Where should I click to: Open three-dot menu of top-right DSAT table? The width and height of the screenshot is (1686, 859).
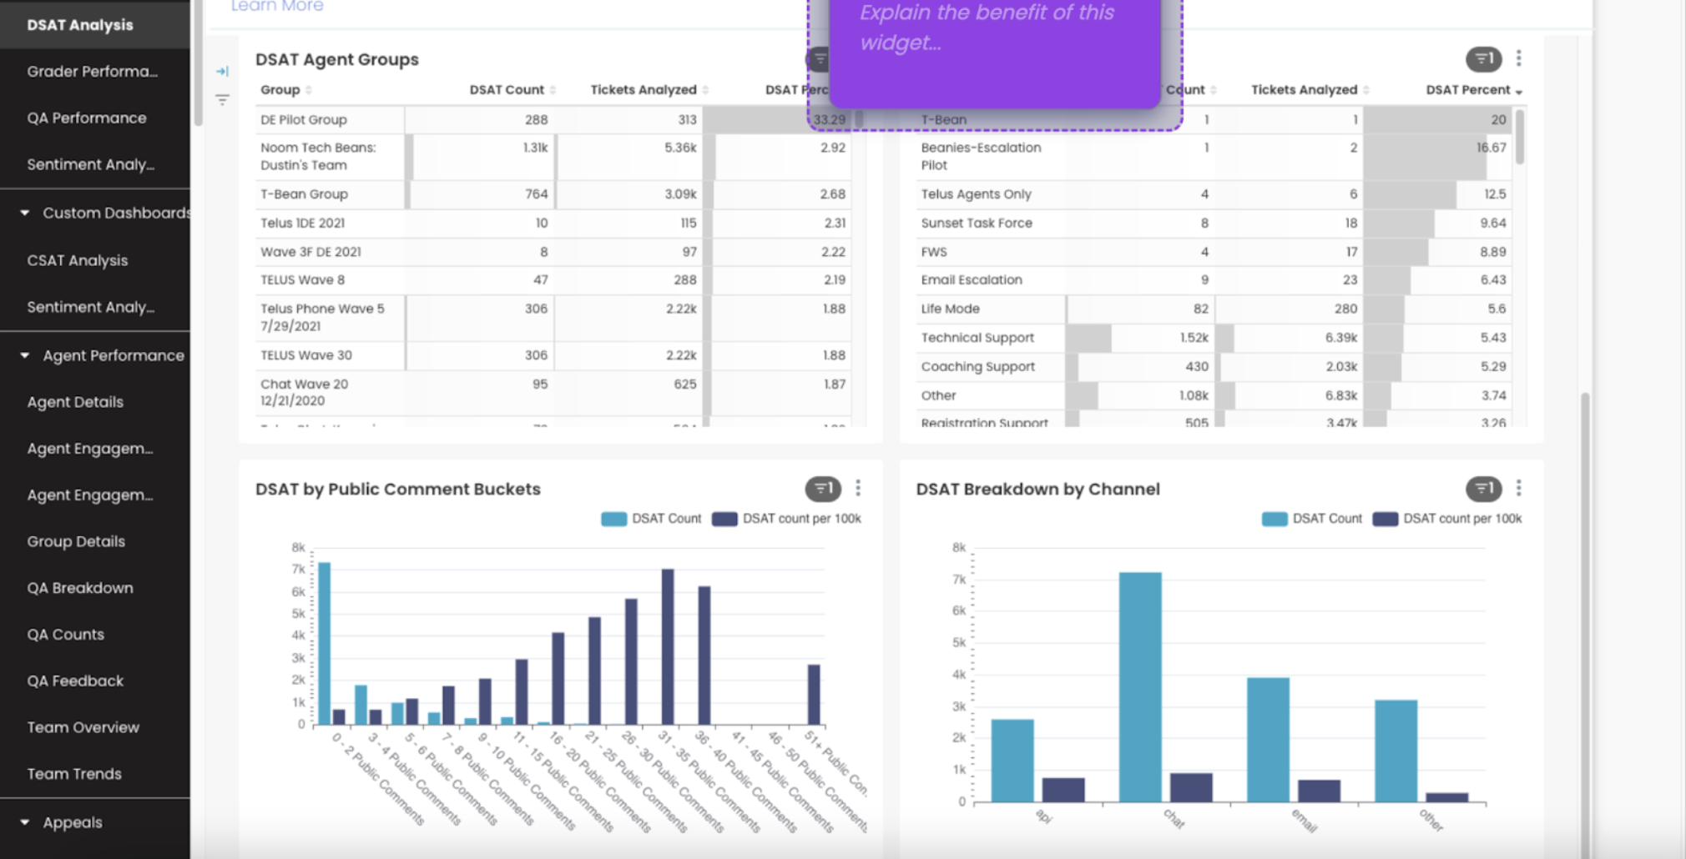click(1519, 58)
